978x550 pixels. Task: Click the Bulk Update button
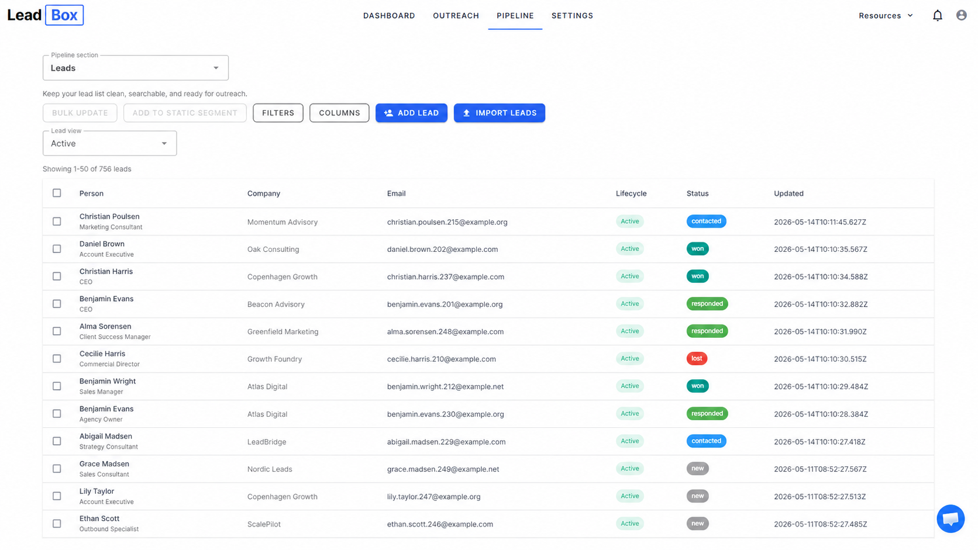80,113
